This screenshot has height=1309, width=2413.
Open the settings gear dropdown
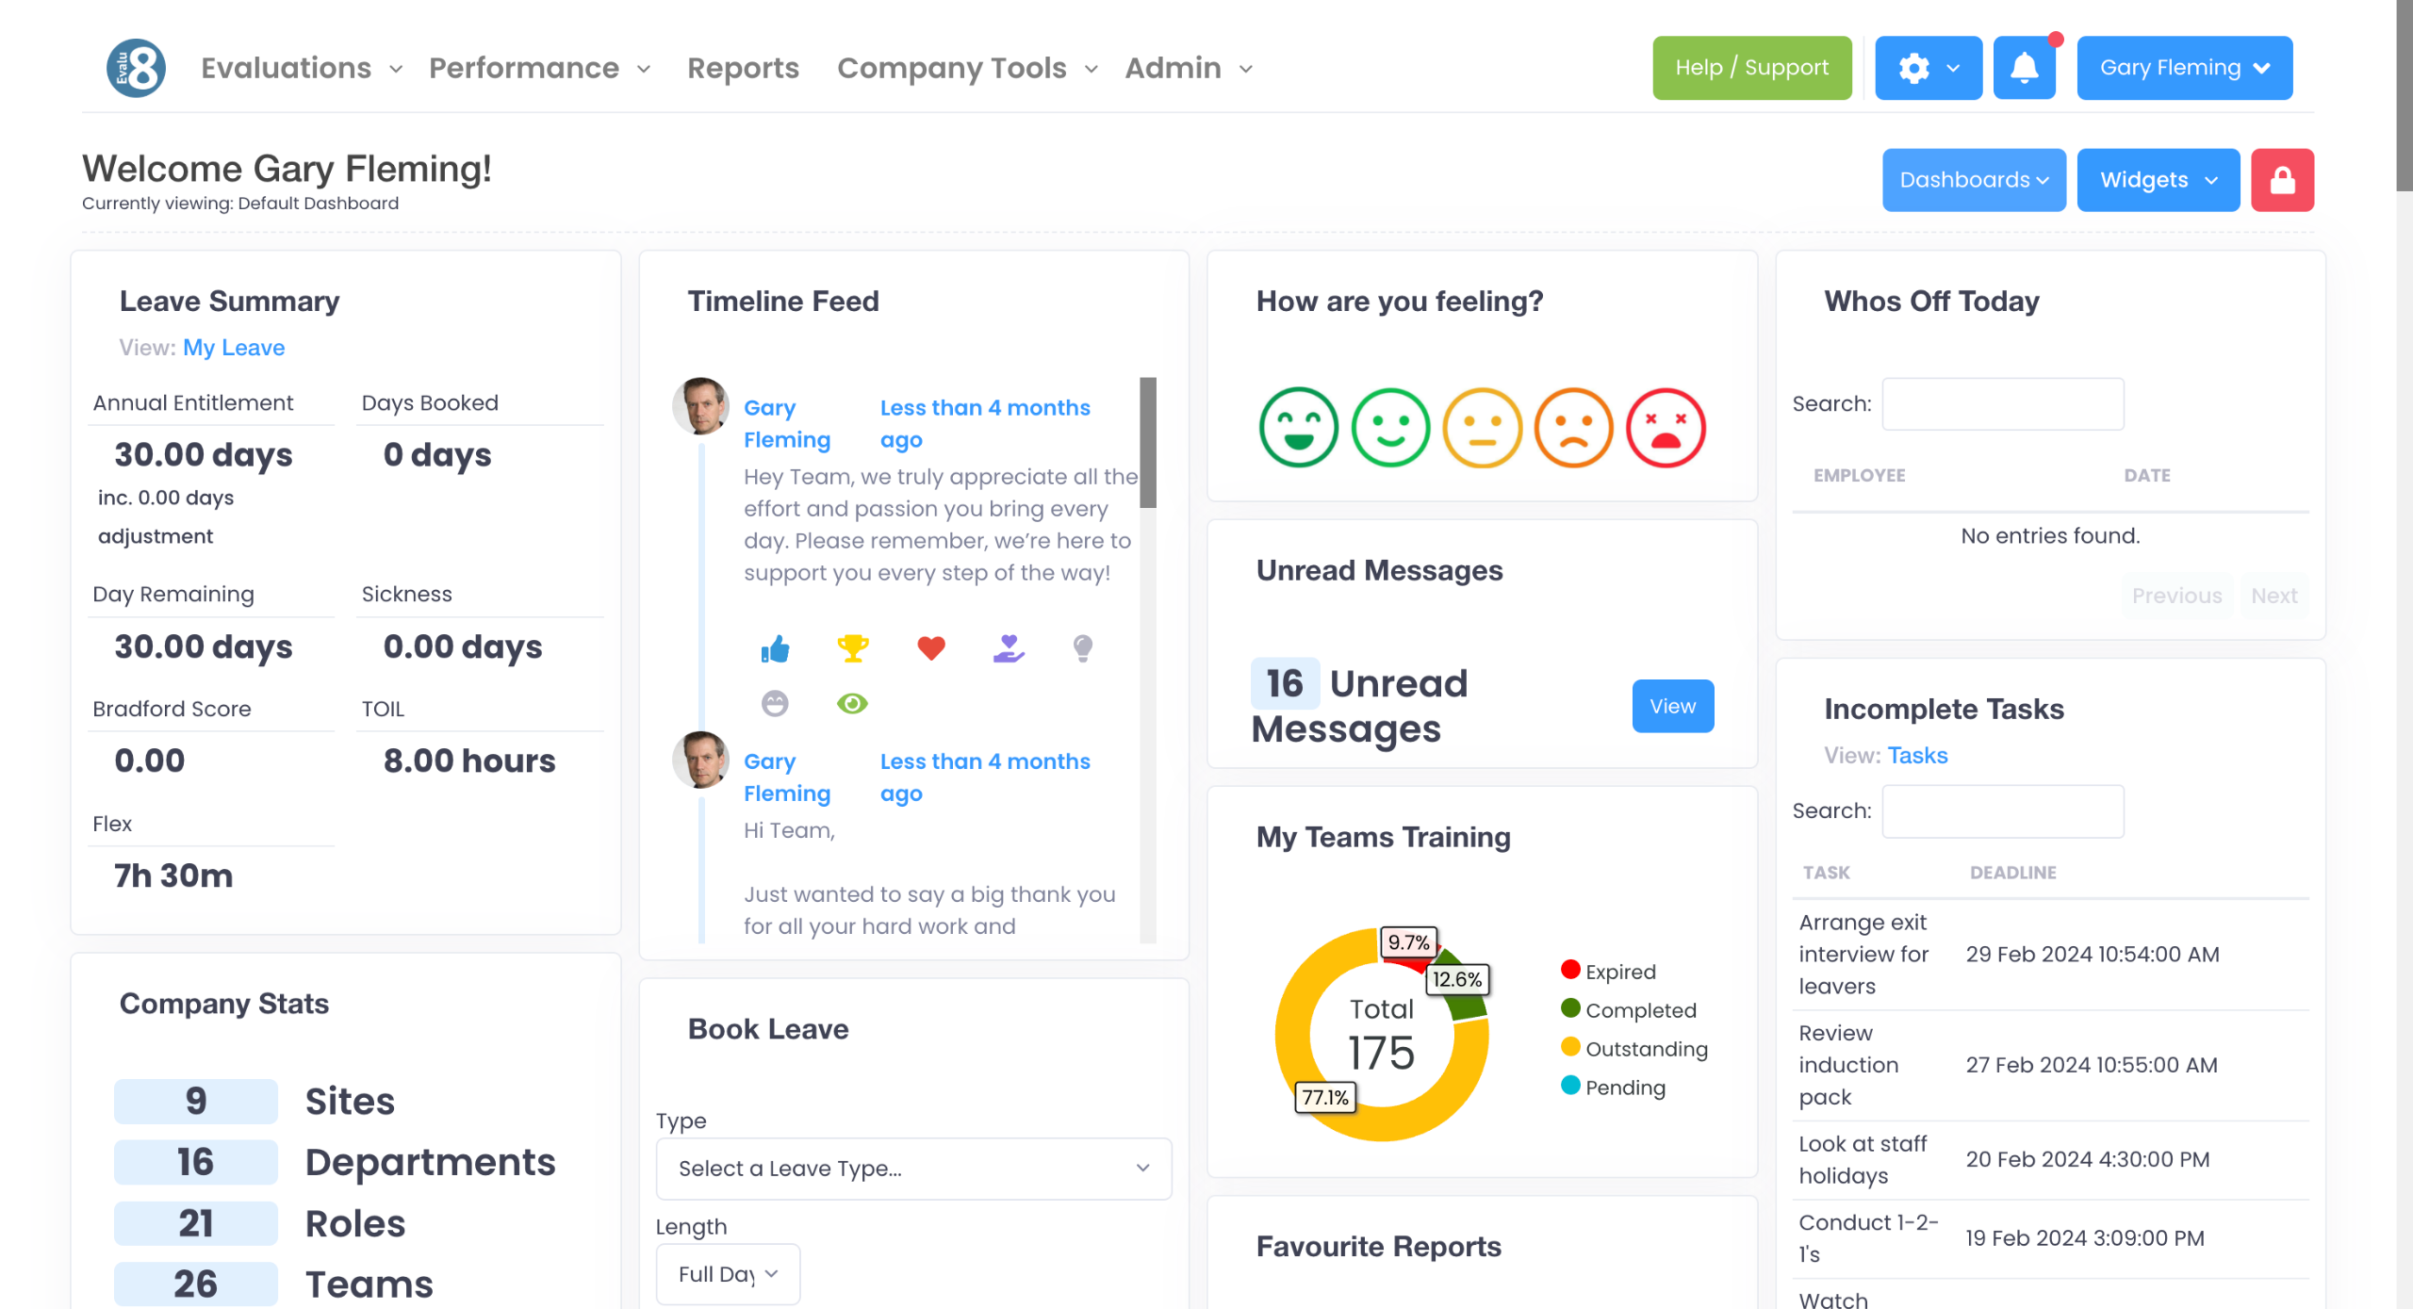(1928, 68)
